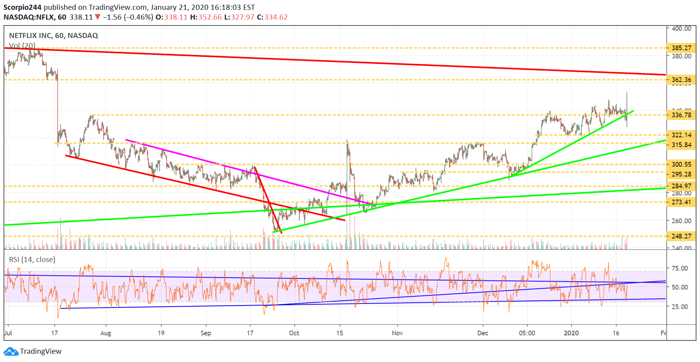Click the Sep label on time axis

click(x=206, y=333)
